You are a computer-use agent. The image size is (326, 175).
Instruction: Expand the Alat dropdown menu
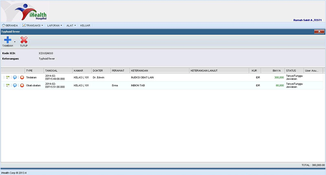(x=71, y=25)
